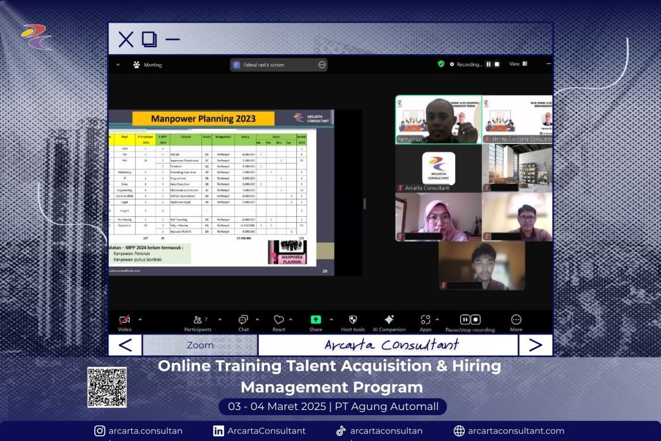Viewport: 661px width, 441px height.
Task: Open the Participants panel
Action: [198, 320]
